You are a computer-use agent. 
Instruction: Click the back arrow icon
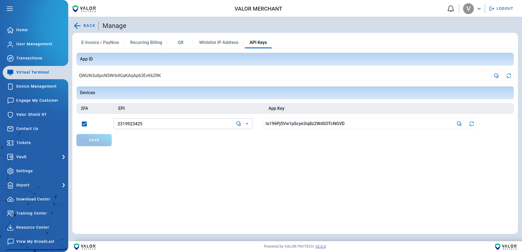click(77, 26)
